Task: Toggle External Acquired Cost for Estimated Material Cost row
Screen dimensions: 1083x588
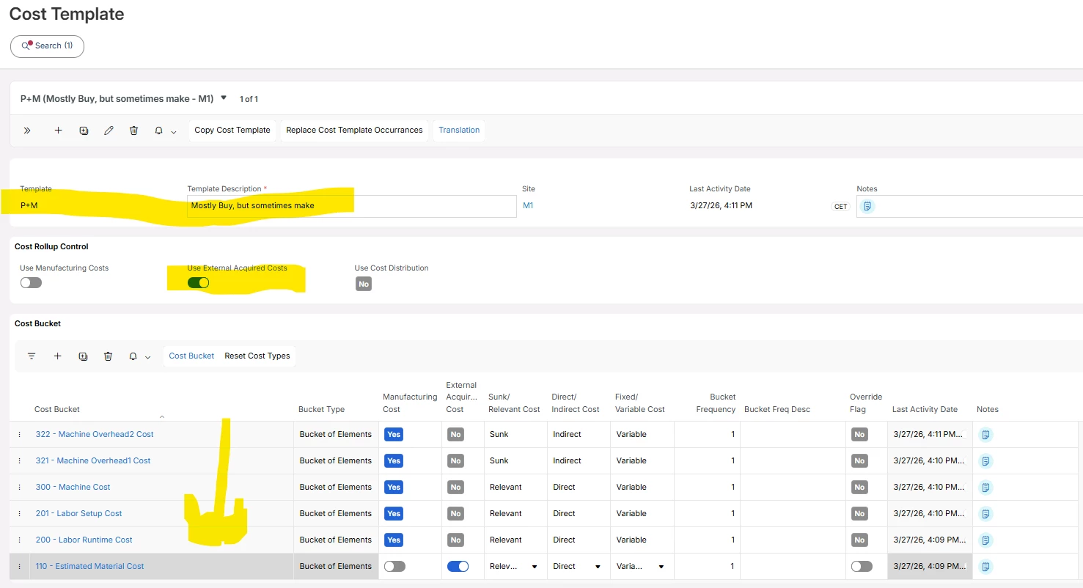Action: pos(458,567)
